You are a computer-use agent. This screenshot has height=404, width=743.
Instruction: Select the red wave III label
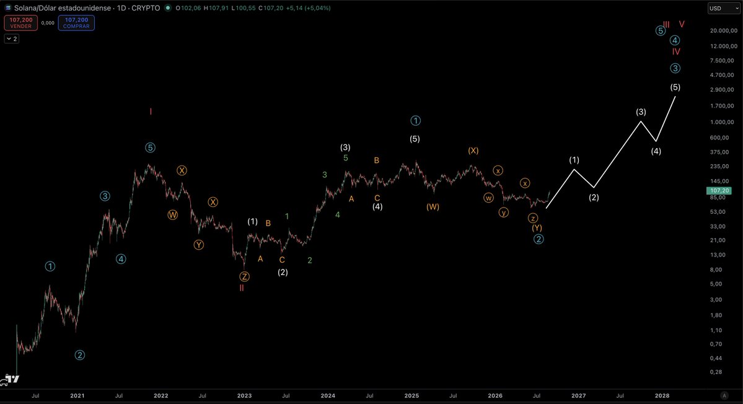point(666,25)
